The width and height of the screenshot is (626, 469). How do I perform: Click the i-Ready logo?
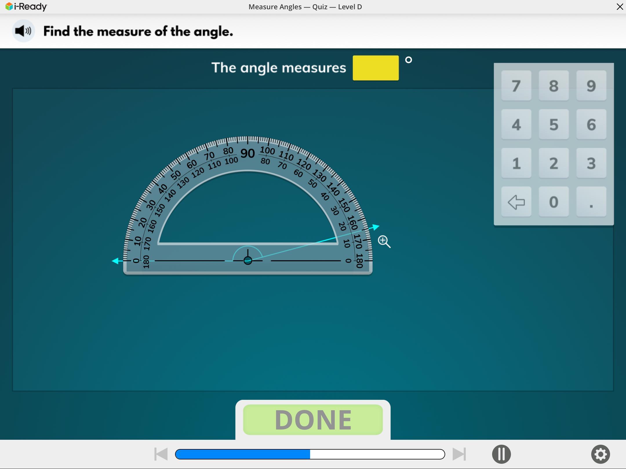(26, 6)
